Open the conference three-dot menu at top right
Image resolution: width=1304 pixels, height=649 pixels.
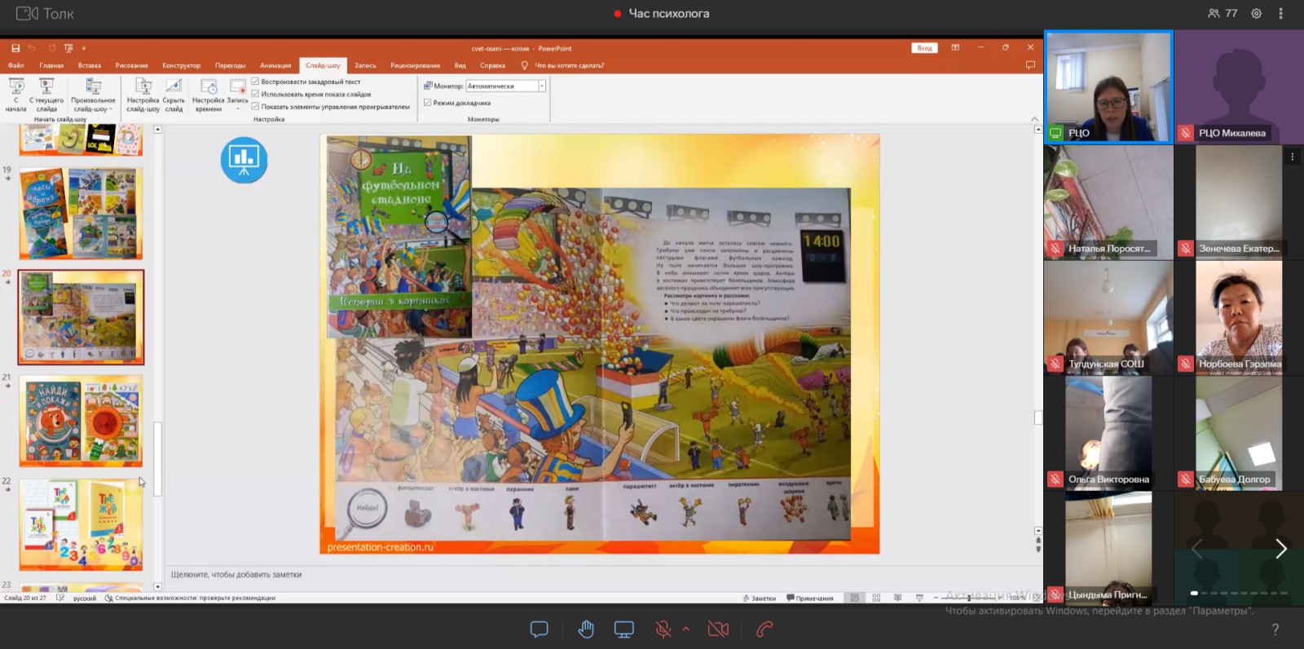pyautogui.click(x=1281, y=13)
